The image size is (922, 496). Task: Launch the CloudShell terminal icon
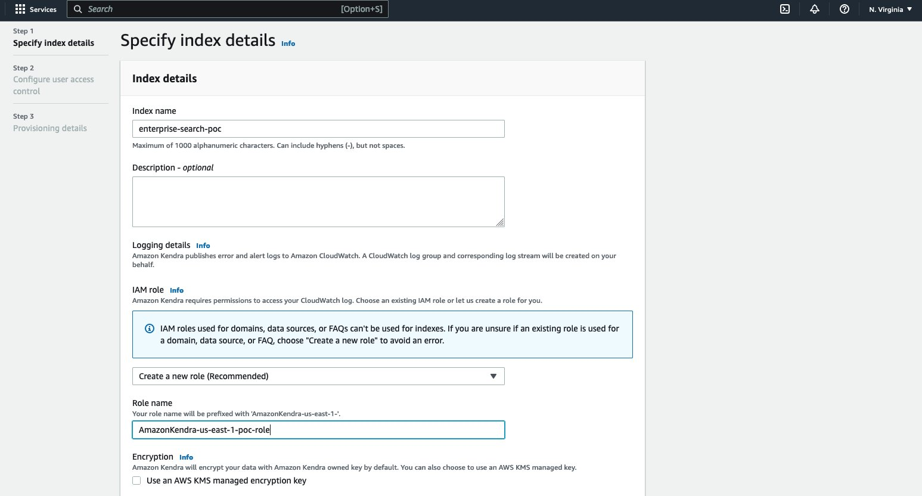coord(785,9)
